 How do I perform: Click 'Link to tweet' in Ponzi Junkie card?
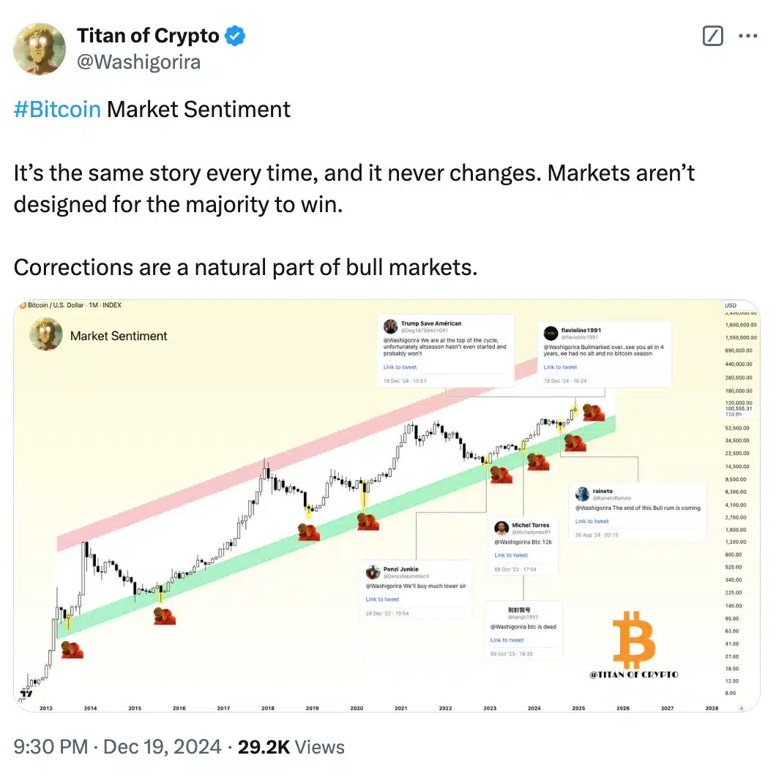pos(382,599)
